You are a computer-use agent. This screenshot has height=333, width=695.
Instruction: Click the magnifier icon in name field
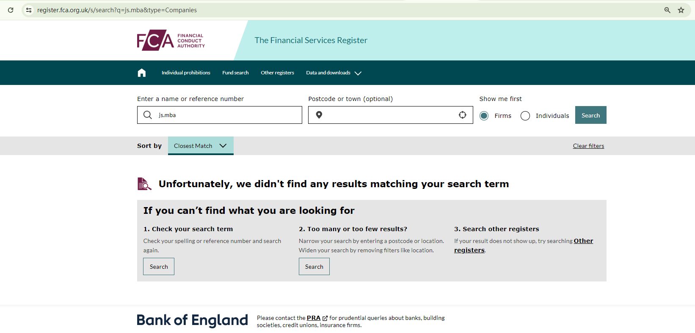click(x=148, y=115)
